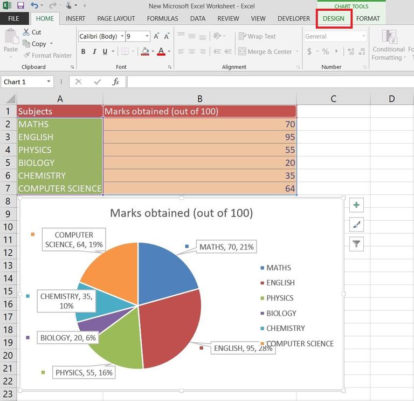Viewport: 414px width, 401px height.
Task: Click the Undo arrow icon
Action: pyautogui.click(x=34, y=6)
